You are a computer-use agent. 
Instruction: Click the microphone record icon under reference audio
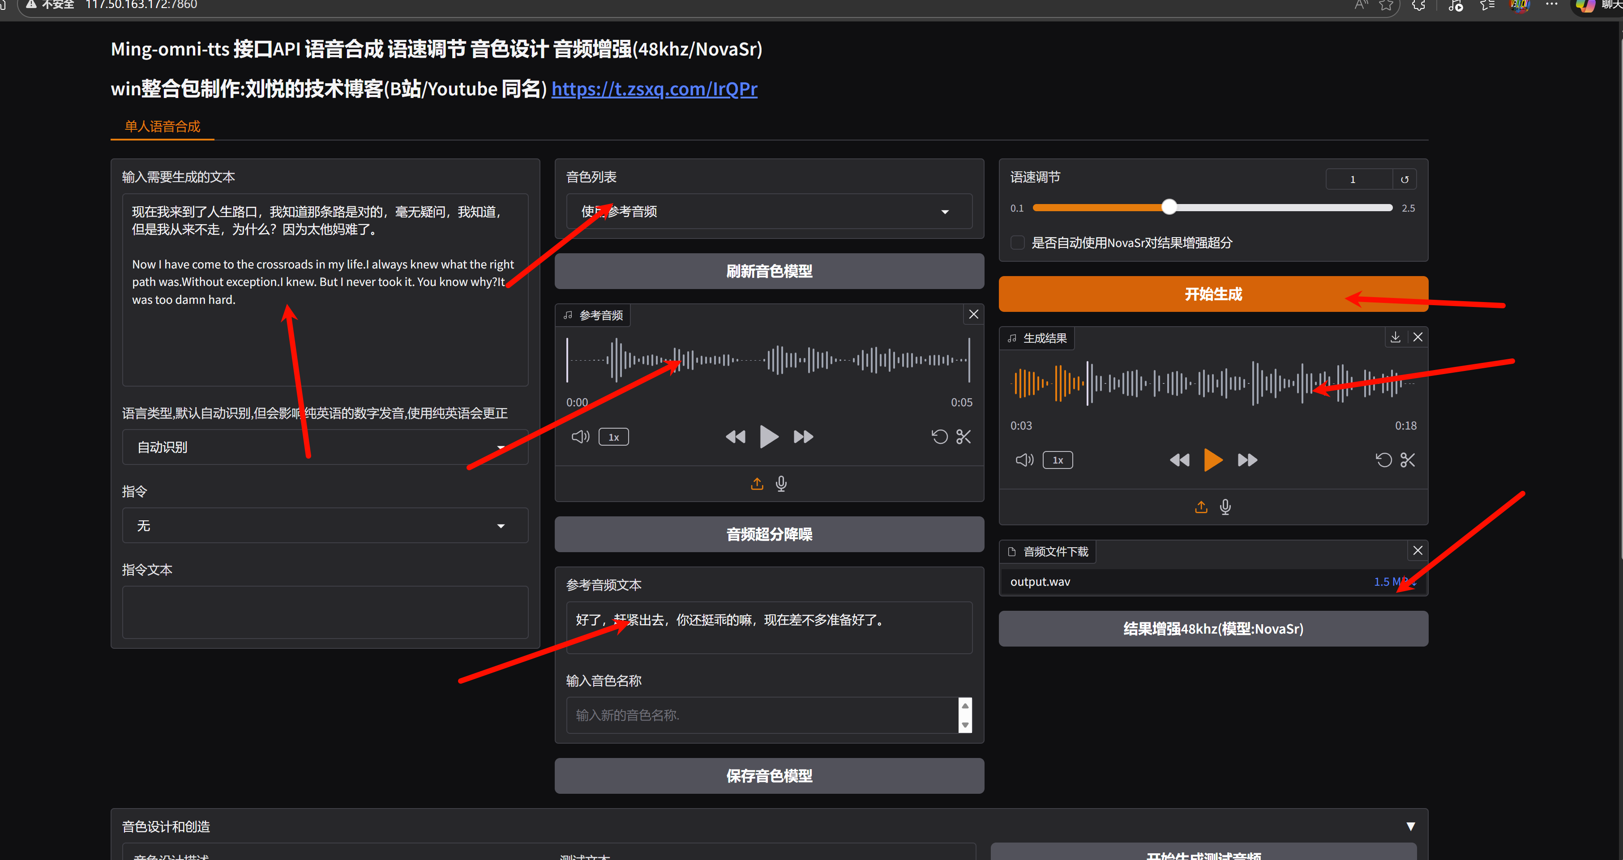781,484
